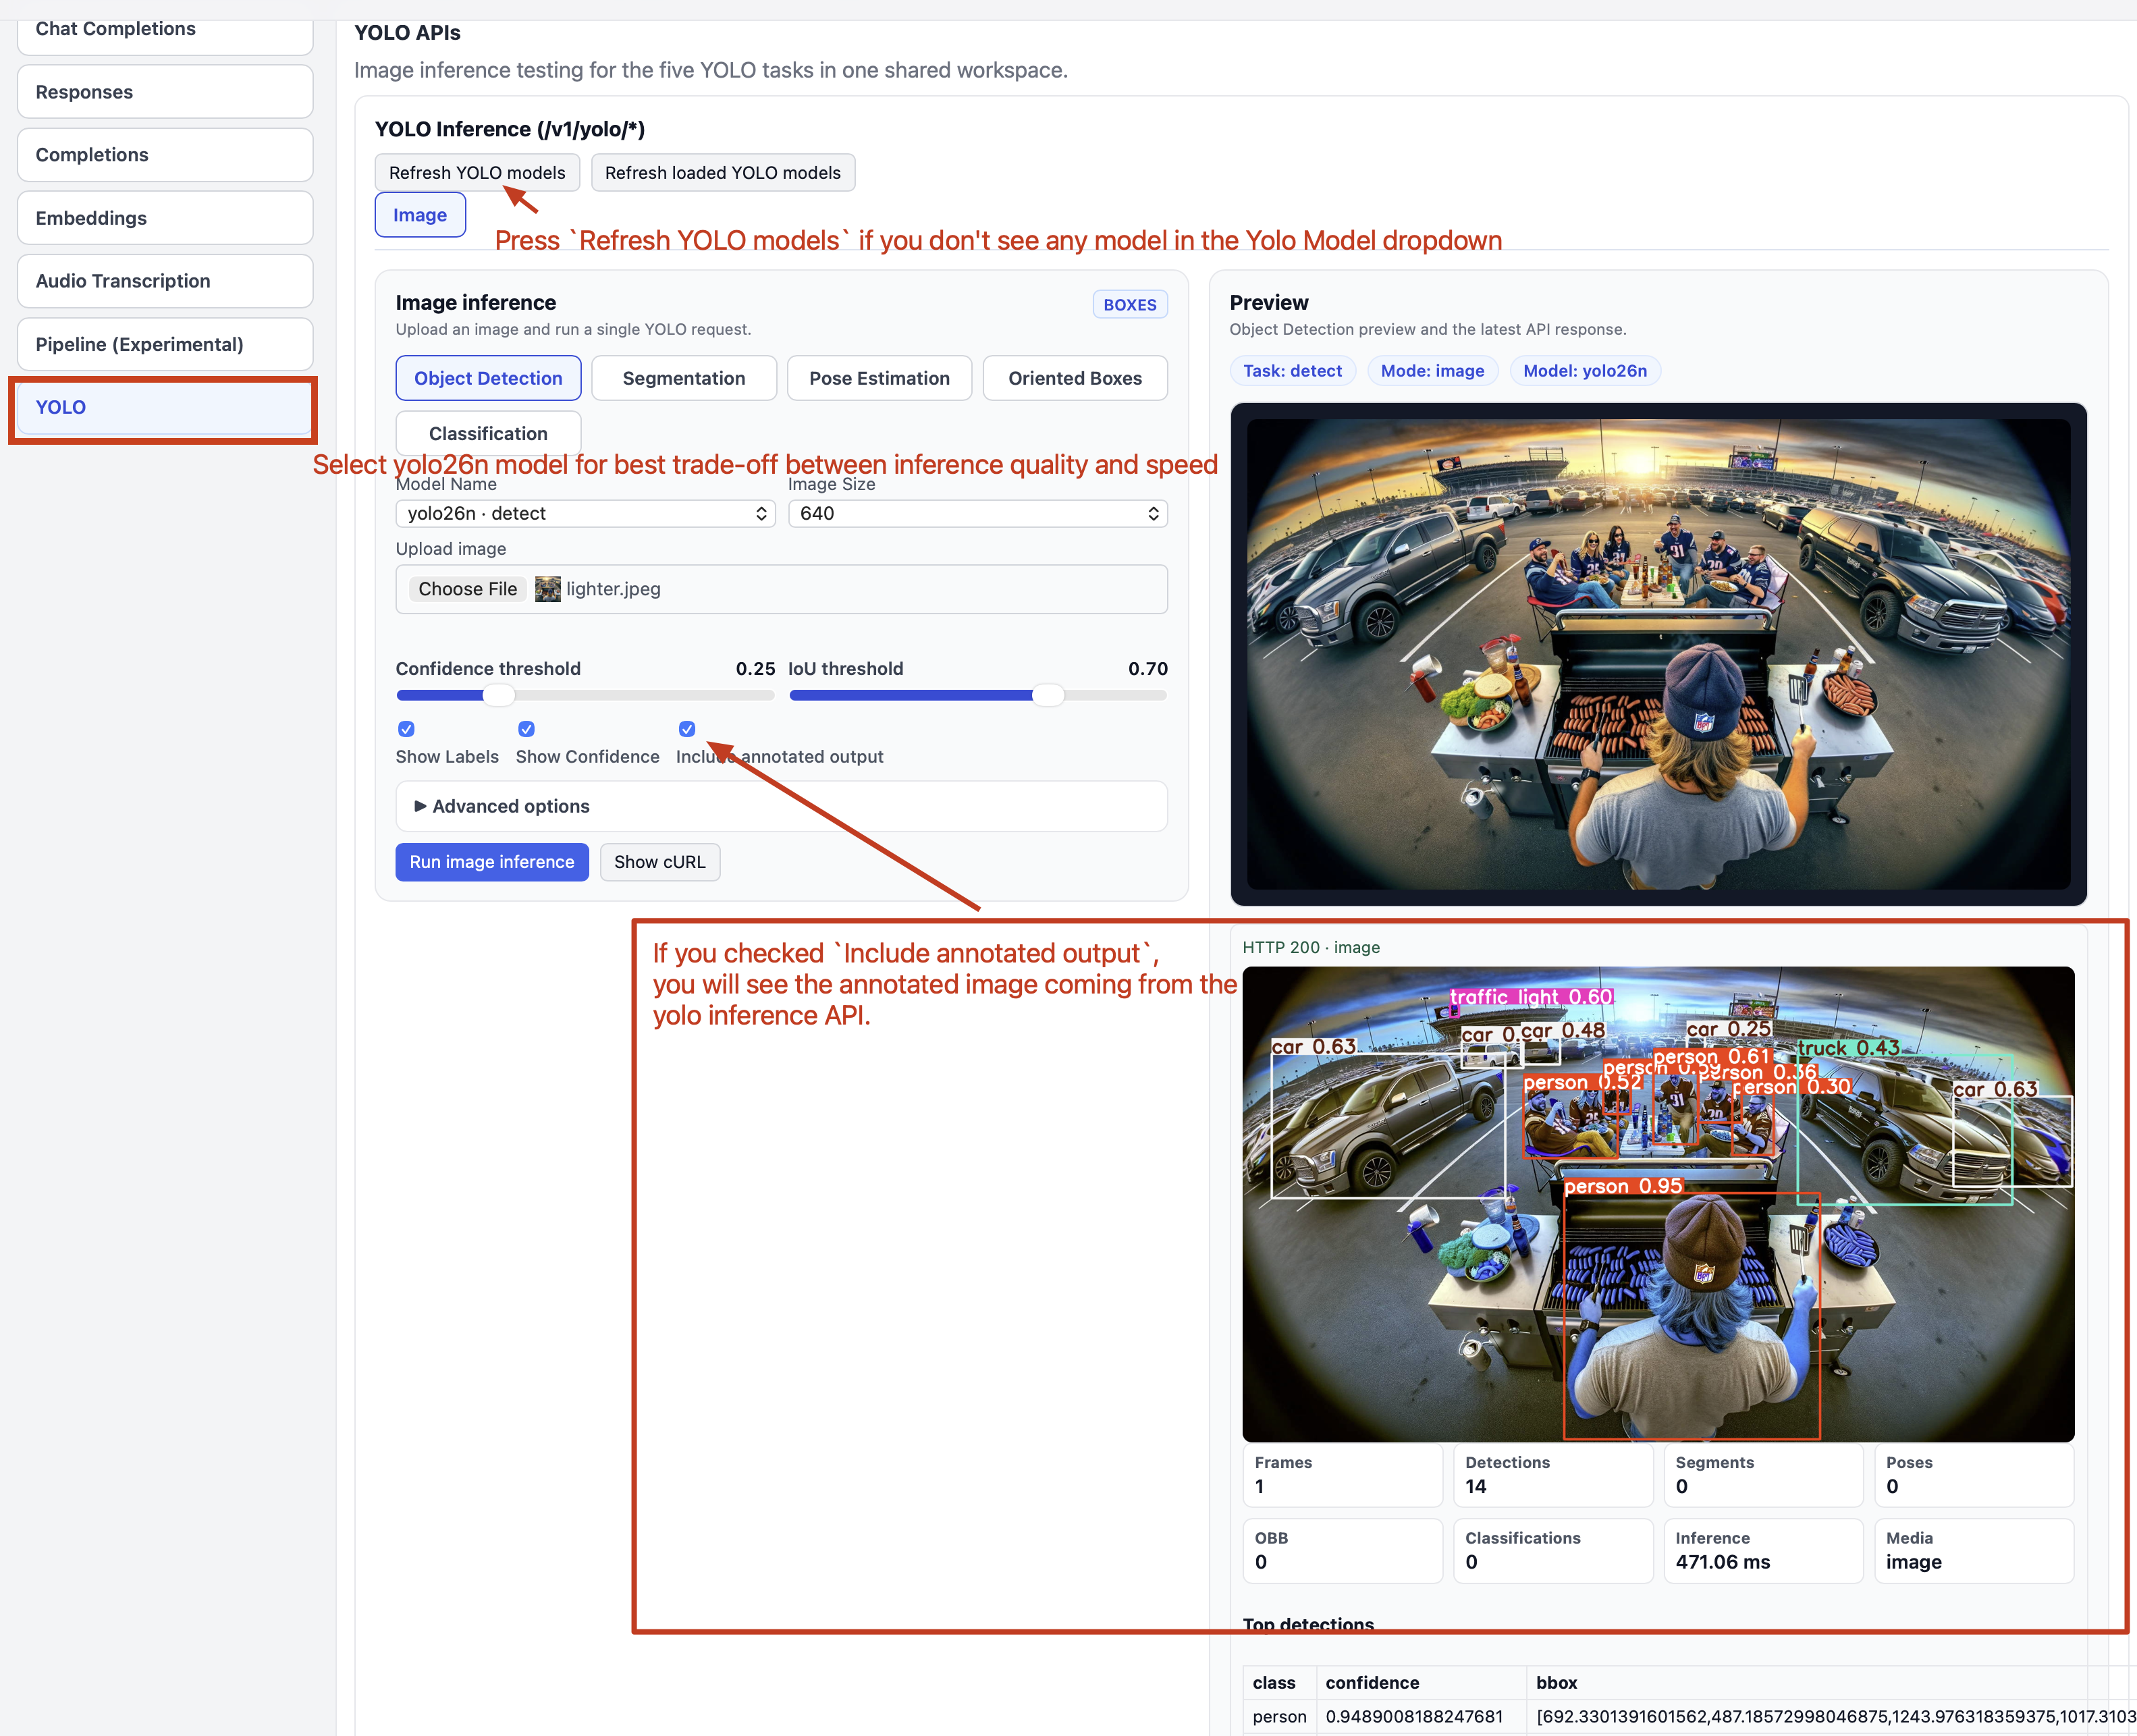Click the Task: detect chip
Viewport: 2137px width, 1736px height.
pyautogui.click(x=1293, y=371)
